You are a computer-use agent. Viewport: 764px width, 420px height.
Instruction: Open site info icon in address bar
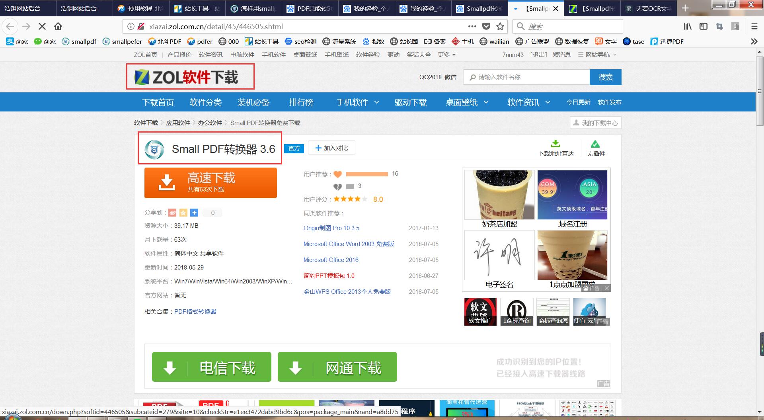pyautogui.click(x=131, y=26)
